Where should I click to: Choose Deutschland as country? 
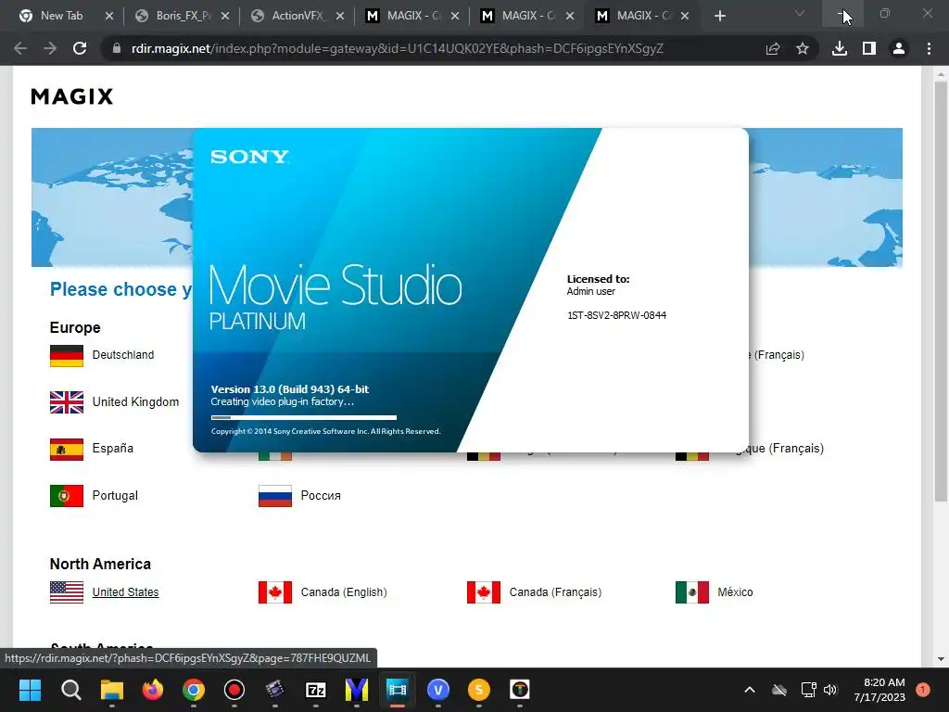point(123,355)
